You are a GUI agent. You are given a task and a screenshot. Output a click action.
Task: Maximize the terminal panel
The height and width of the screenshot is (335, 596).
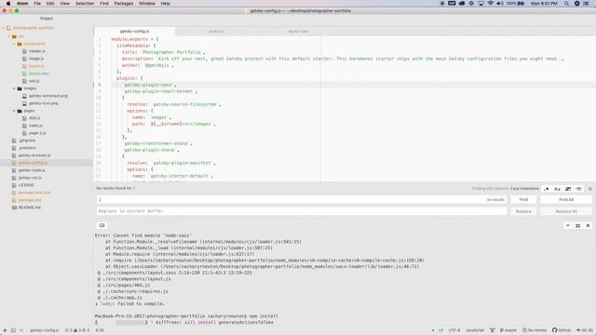(x=577, y=225)
